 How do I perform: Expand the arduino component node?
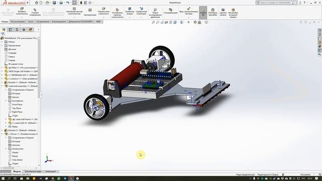(2, 79)
